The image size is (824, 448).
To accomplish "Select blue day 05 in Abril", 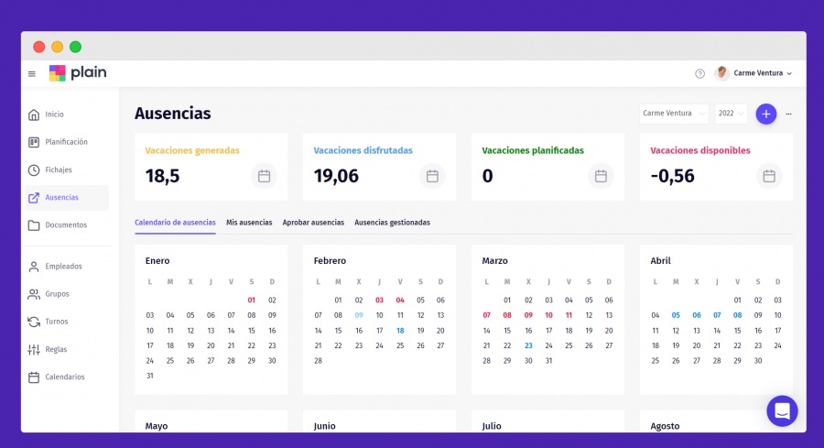I will 676,315.
